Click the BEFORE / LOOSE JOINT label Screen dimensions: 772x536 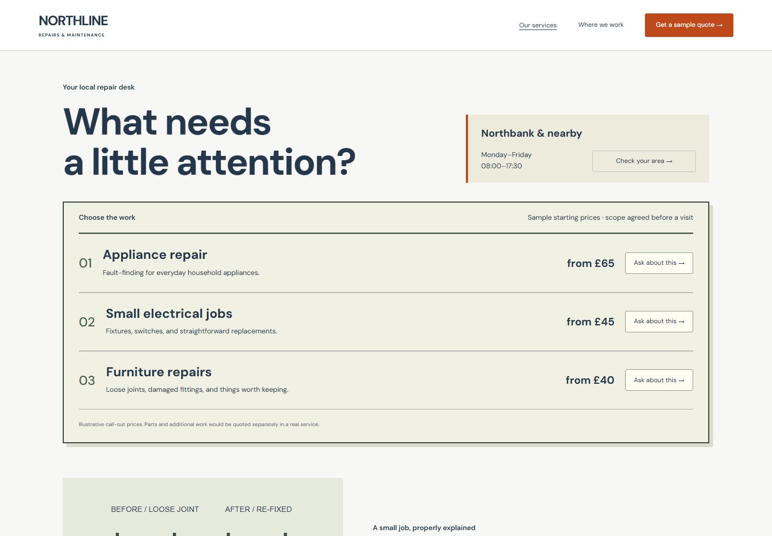click(x=155, y=509)
